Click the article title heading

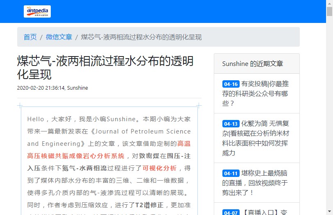coord(105,68)
